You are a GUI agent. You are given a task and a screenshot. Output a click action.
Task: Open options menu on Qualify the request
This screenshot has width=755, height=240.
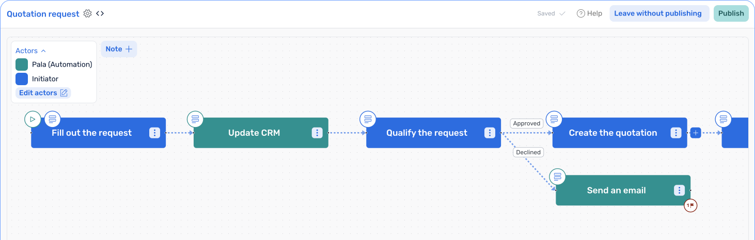(490, 133)
